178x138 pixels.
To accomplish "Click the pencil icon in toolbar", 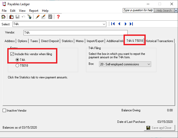I will tap(38, 17).
